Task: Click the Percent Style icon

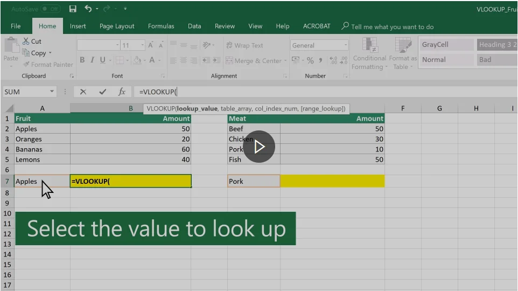Action: 310,60
